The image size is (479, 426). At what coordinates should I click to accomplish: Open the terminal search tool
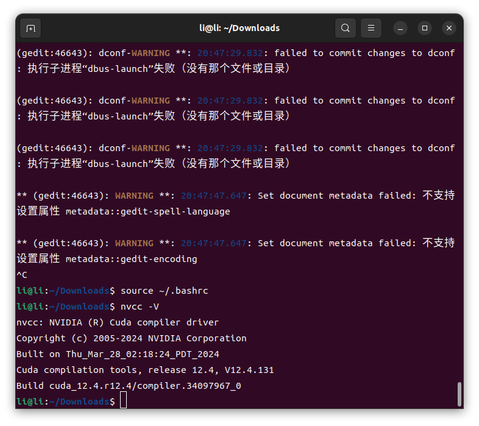click(x=345, y=28)
